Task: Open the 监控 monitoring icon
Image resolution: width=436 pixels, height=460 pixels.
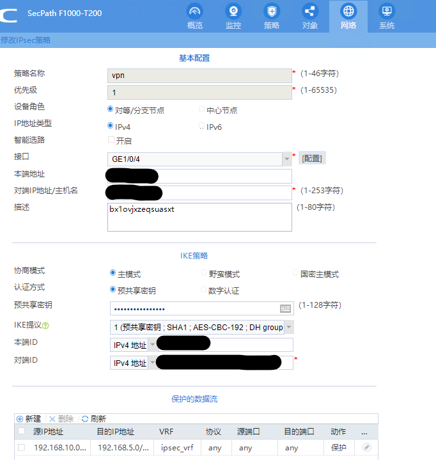Action: (233, 11)
